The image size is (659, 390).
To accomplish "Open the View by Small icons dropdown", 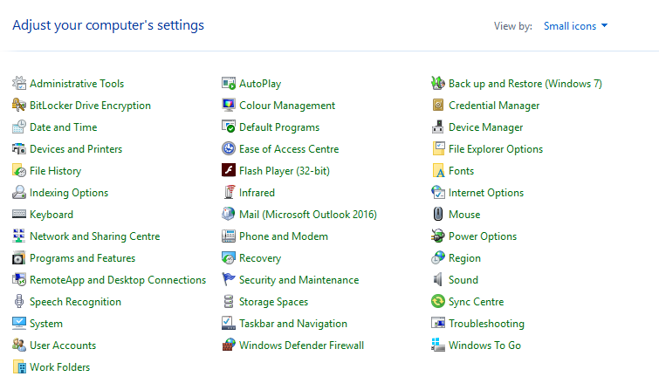I will (x=575, y=26).
